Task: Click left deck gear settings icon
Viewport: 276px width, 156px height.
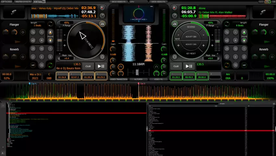Action: coord(102,57)
